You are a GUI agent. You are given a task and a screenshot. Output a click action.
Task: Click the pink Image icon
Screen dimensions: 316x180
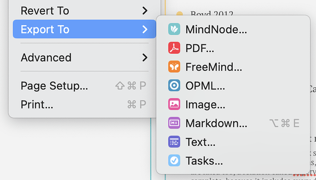pyautogui.click(x=174, y=104)
